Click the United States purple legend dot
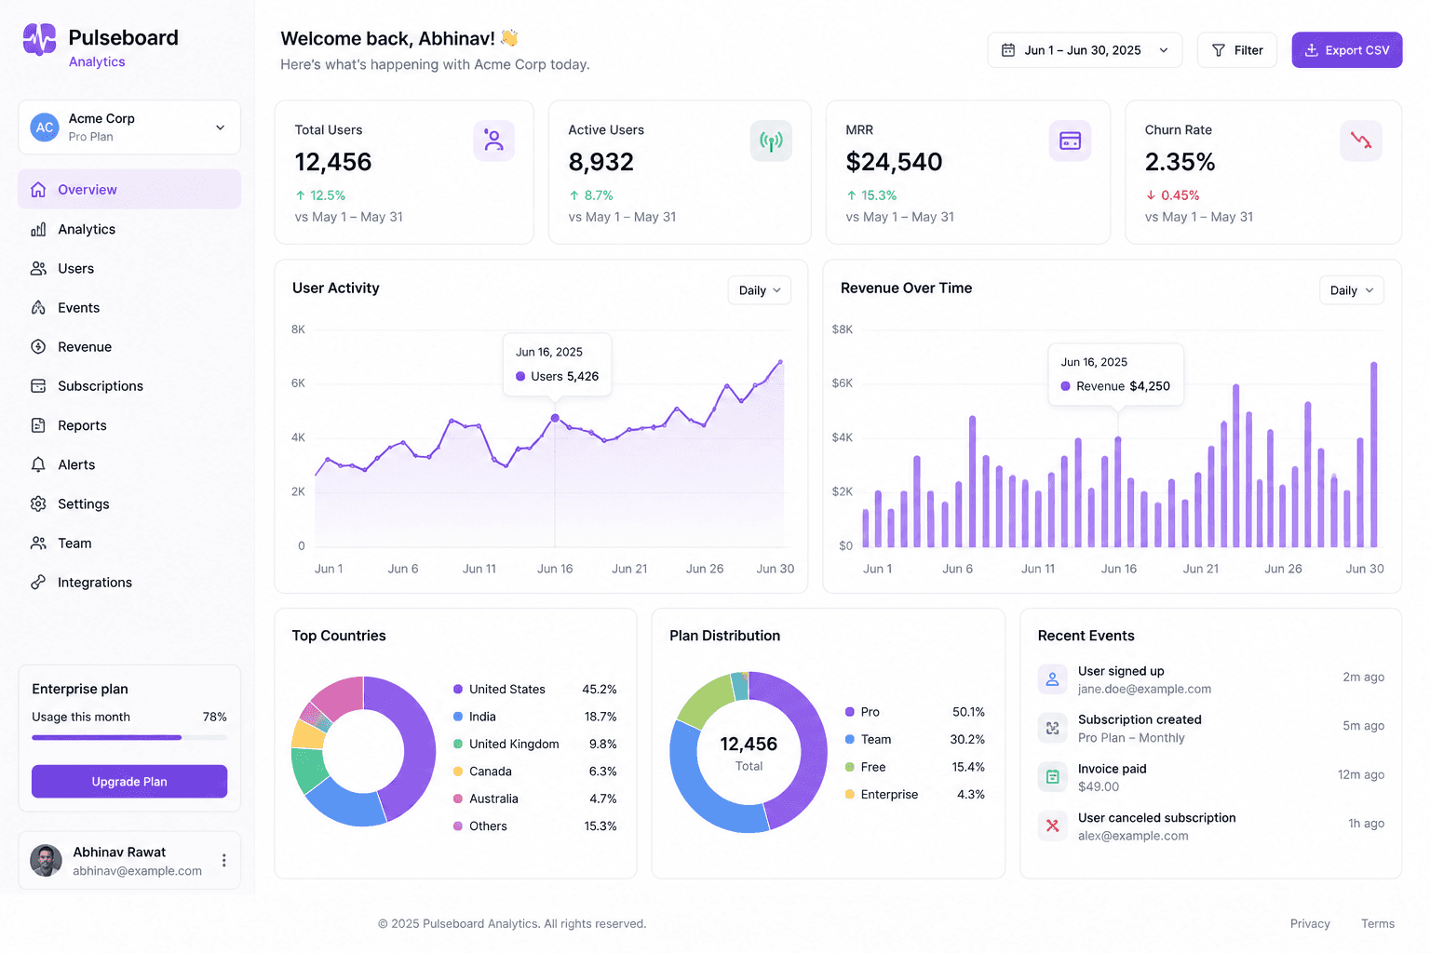Viewport: 1430px width, 953px height. (458, 690)
